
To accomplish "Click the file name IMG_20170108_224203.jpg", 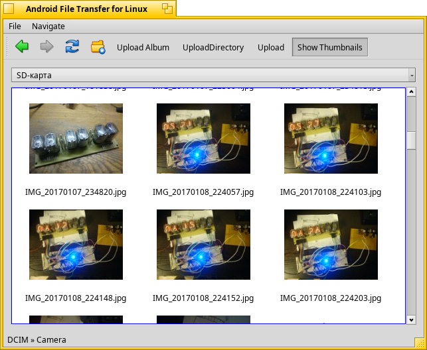I will click(x=331, y=298).
